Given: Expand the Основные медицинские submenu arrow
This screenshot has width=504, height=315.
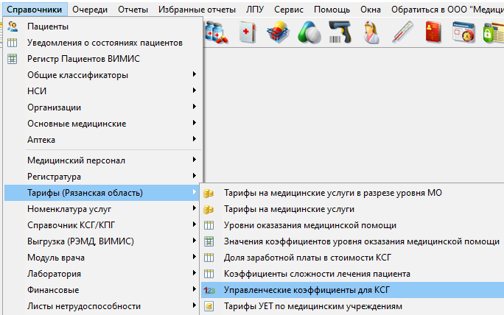Looking at the screenshot, I should 194,123.
